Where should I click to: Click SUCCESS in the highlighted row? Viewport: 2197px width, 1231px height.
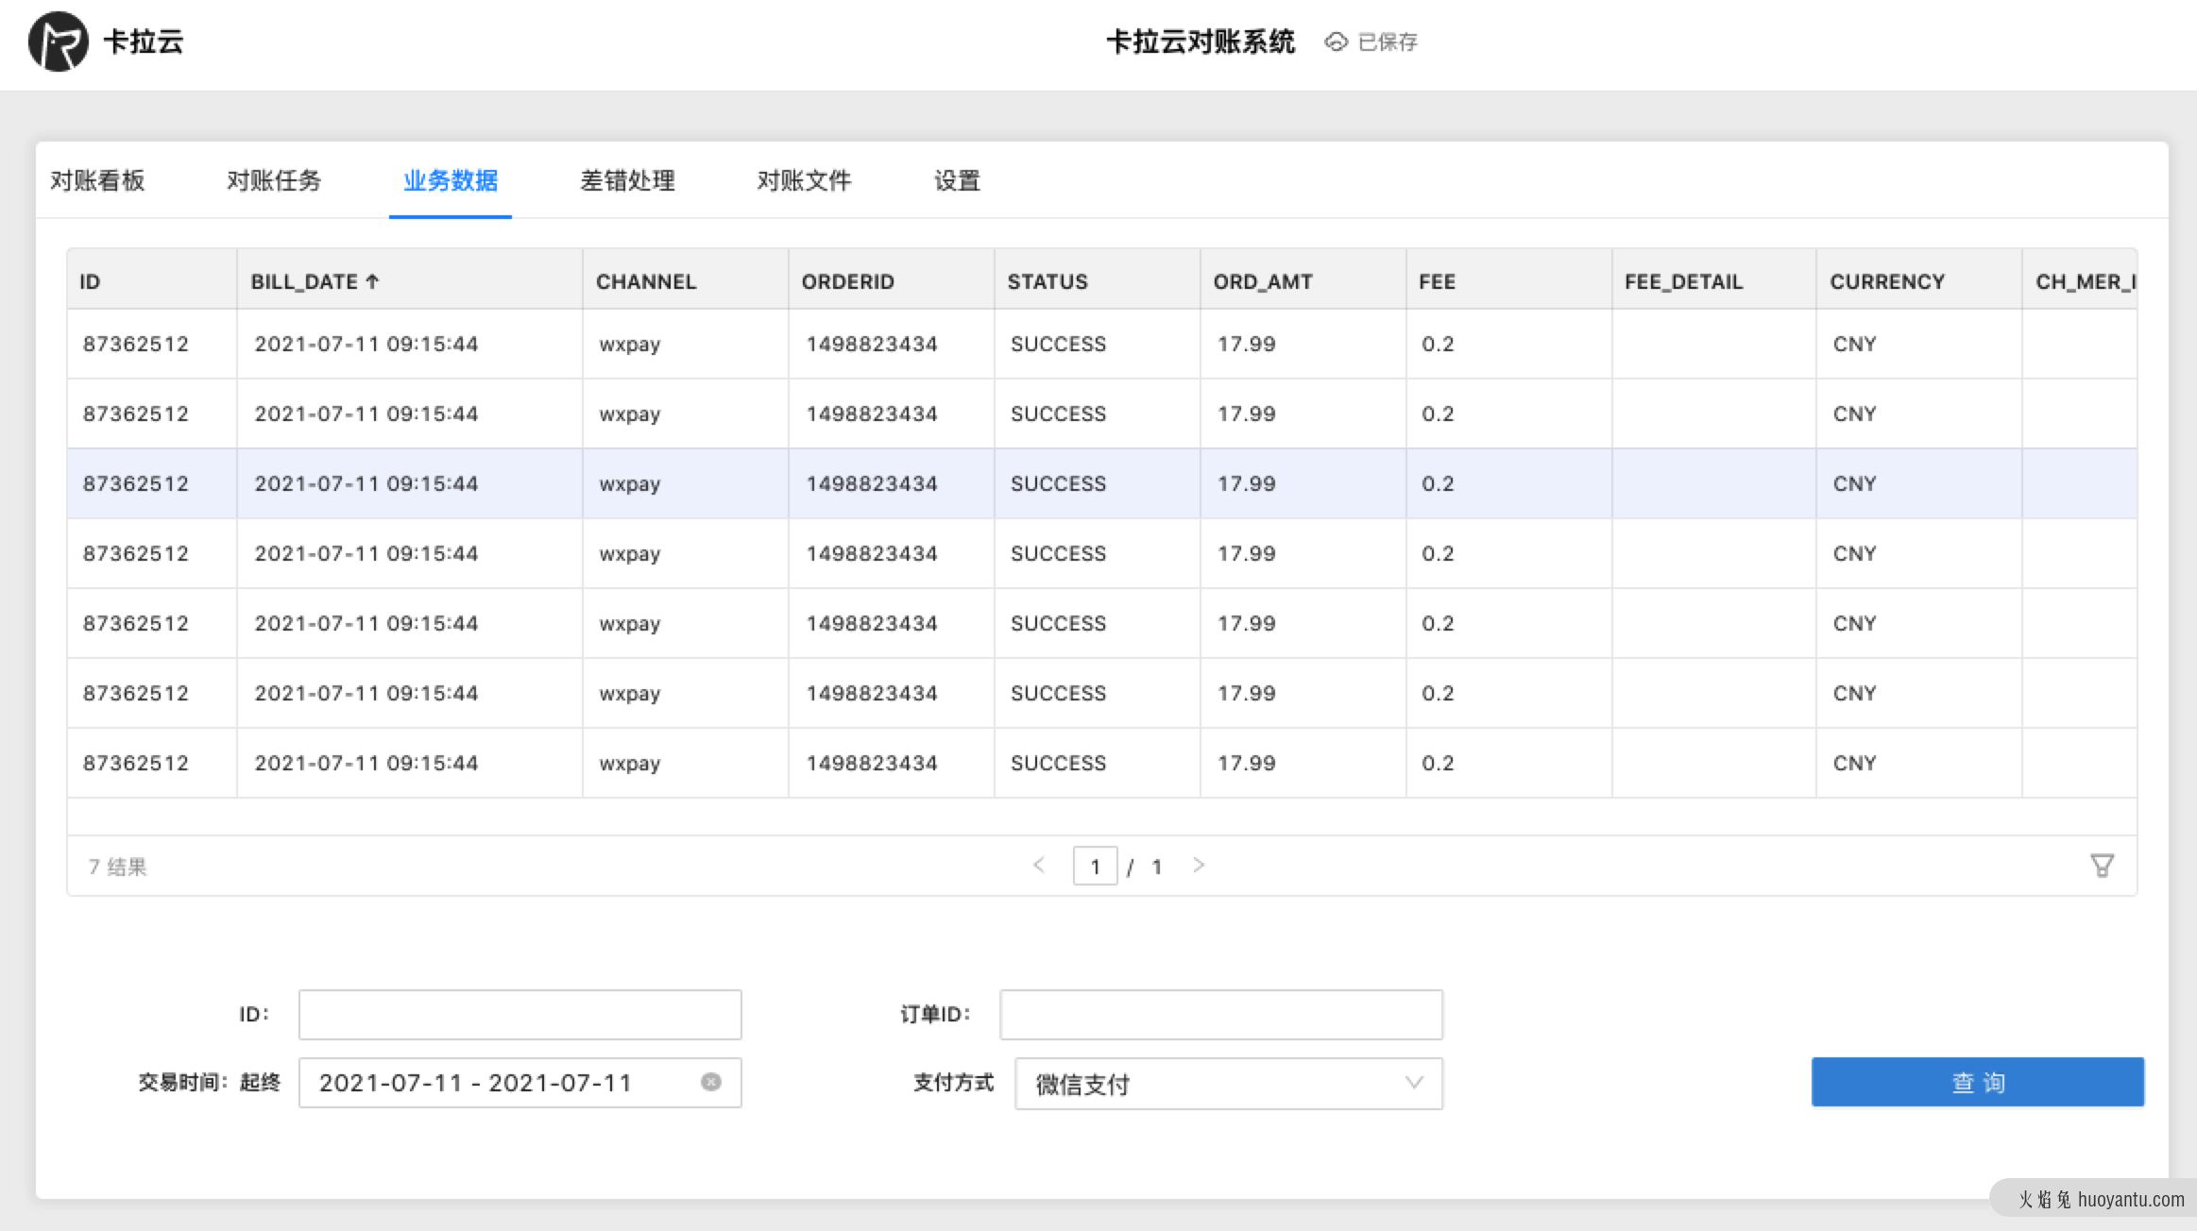pos(1058,483)
